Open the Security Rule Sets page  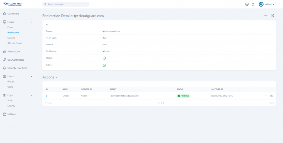coord(17,68)
